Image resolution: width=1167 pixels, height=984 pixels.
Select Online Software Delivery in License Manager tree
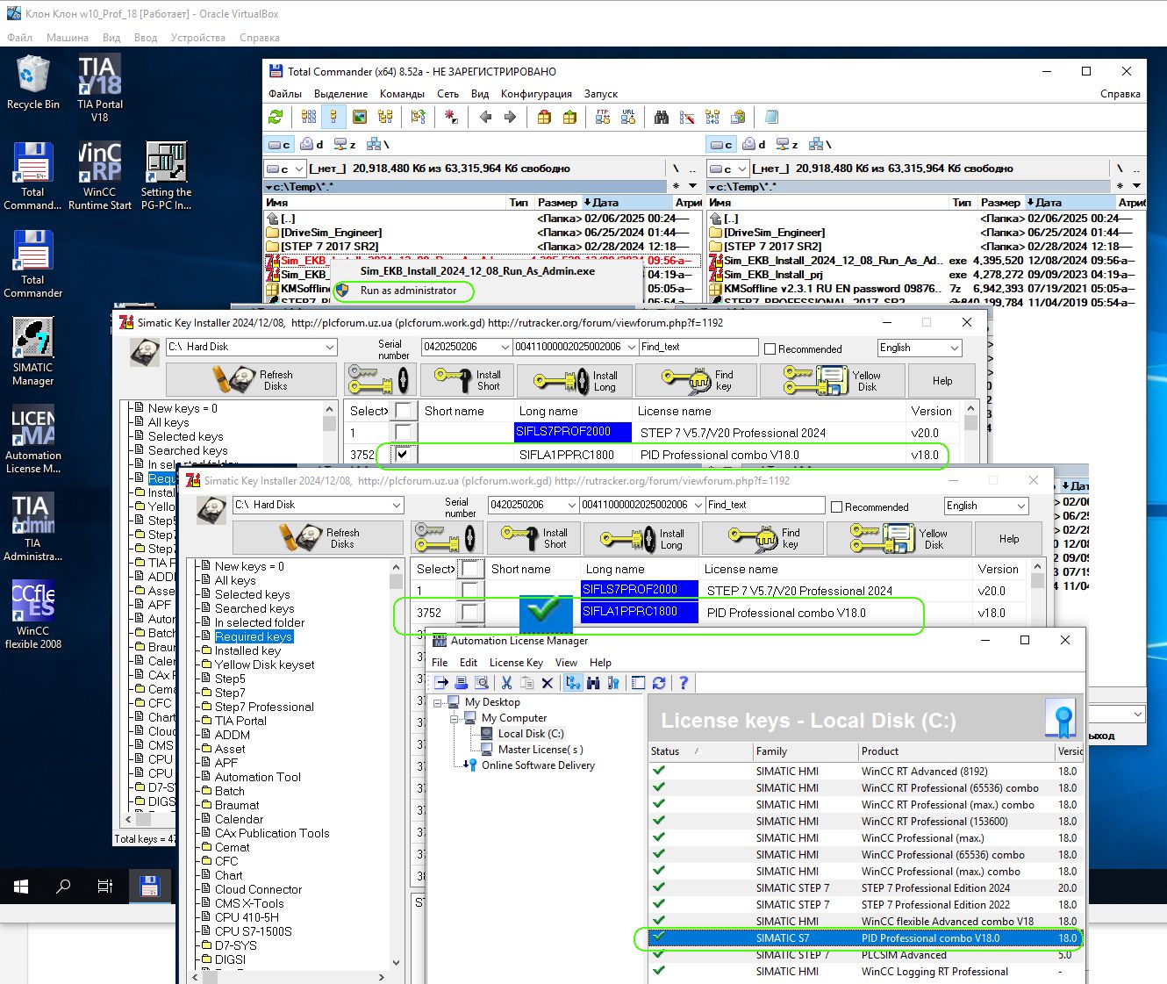(538, 765)
